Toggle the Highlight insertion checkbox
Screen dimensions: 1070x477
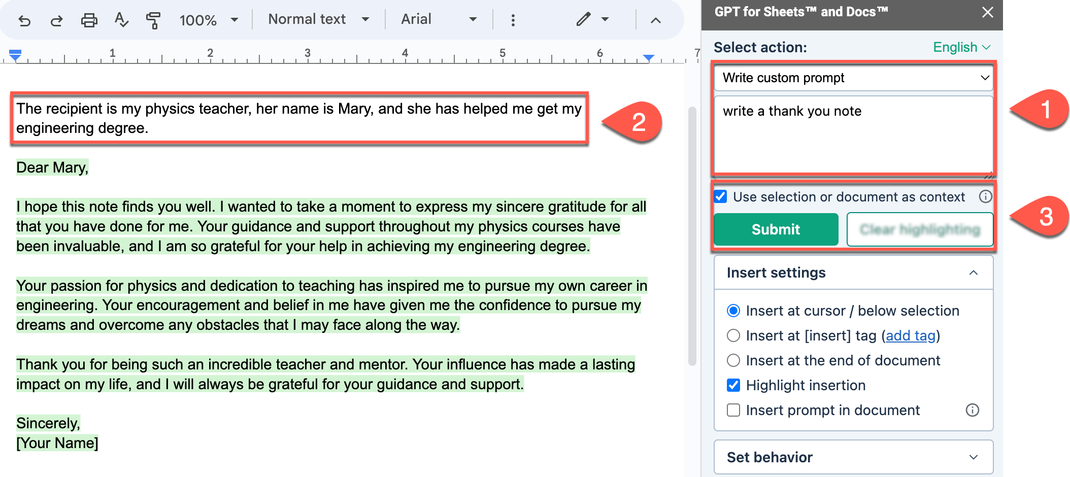[x=733, y=385]
